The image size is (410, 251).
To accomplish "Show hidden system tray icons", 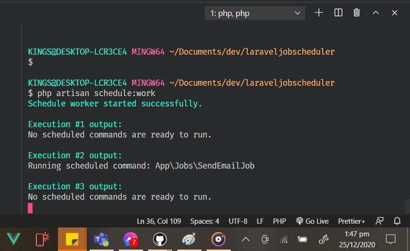I will pyautogui.click(x=245, y=239).
